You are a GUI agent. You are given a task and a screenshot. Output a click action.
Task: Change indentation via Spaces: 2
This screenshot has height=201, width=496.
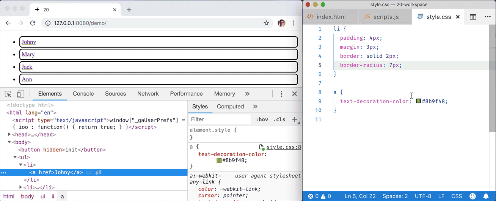395,196
